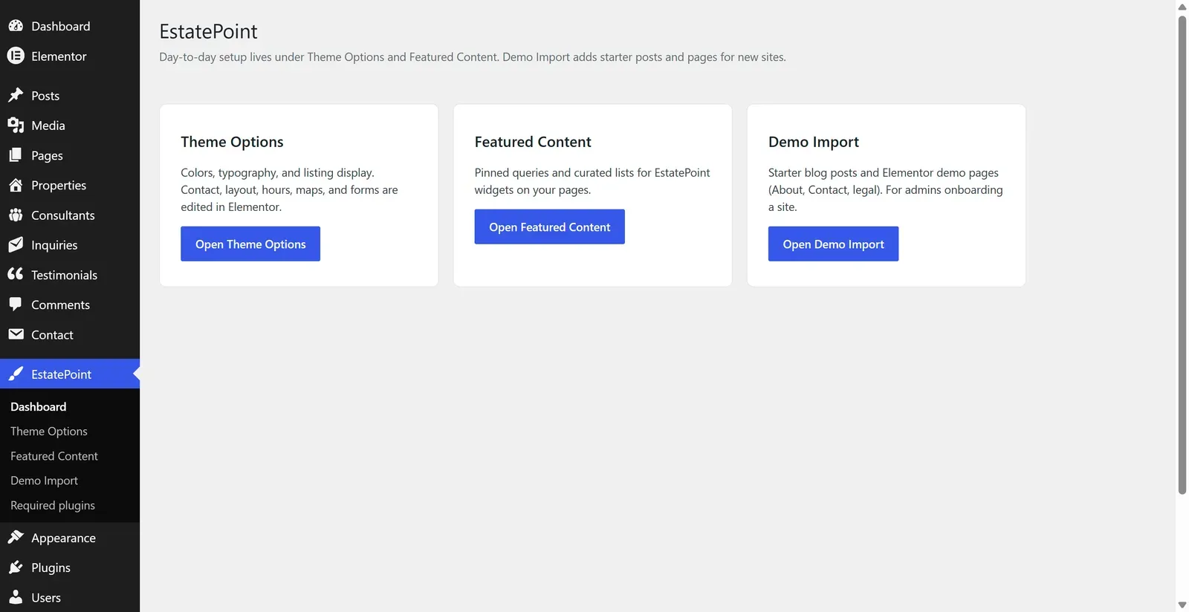Click the EstatePoint brush icon
The width and height of the screenshot is (1189, 612).
16,374
